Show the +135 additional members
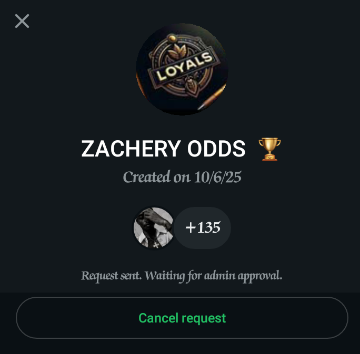 pos(203,228)
